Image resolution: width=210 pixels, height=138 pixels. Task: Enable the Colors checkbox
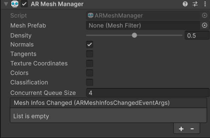90,73
